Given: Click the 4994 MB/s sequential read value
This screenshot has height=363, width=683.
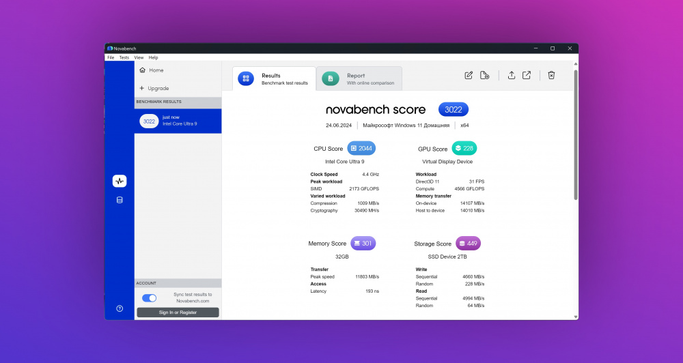Looking at the screenshot, I should [473, 299].
